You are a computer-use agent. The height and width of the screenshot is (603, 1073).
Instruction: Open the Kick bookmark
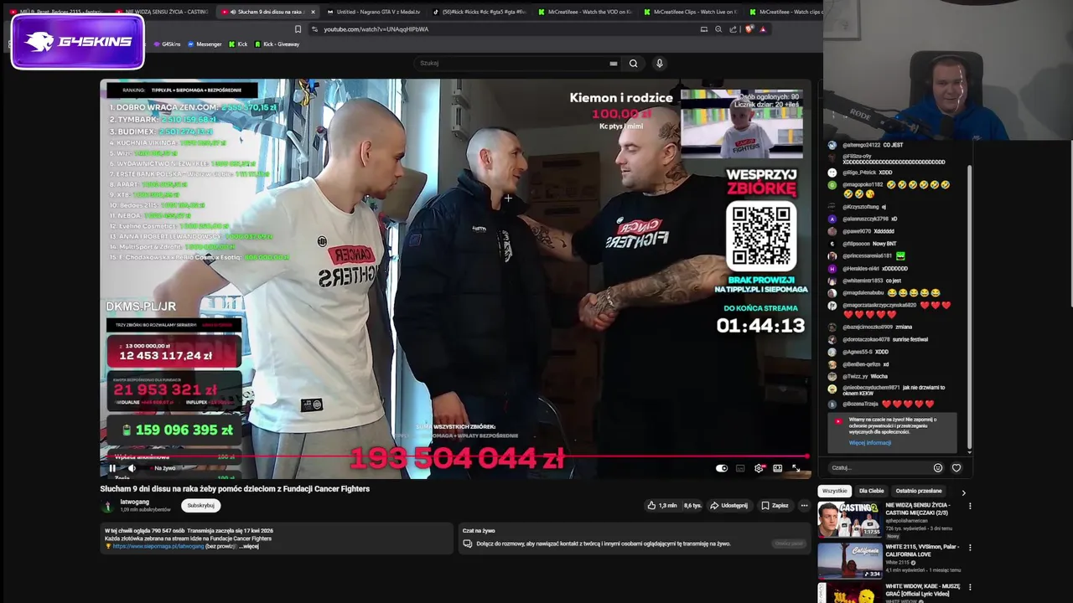[238, 44]
